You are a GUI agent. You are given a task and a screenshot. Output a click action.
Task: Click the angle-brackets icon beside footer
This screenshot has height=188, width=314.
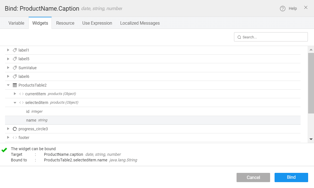[x=15, y=138]
